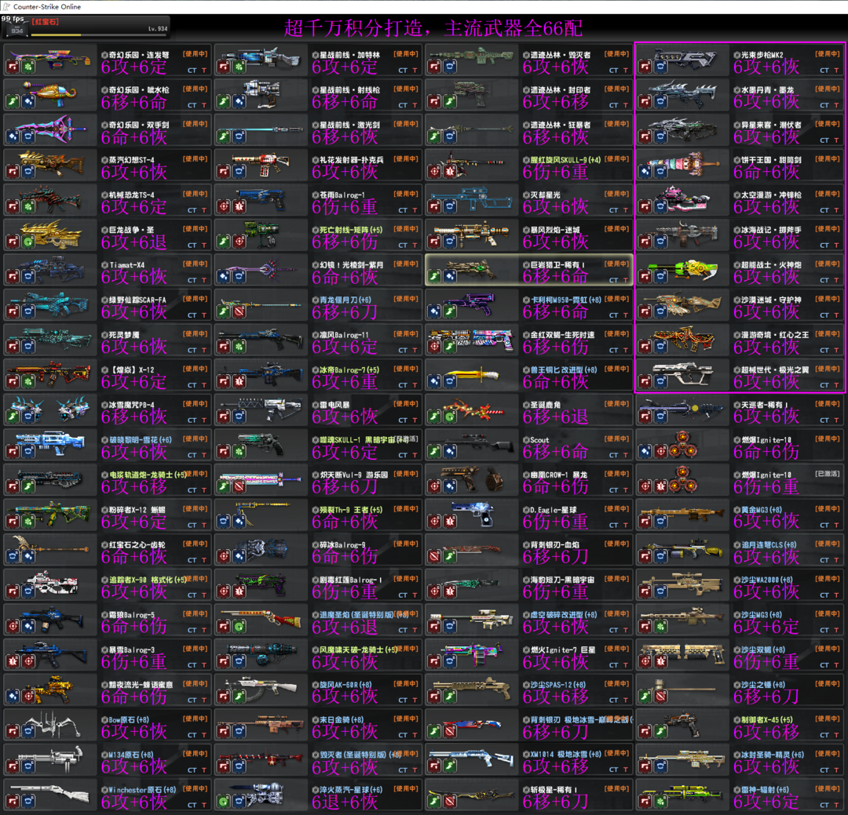Click red burst icon on D.Eagle-星球
The width and height of the screenshot is (848, 815).
pyautogui.click(x=450, y=522)
